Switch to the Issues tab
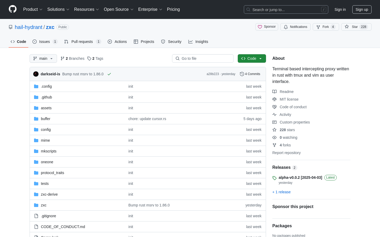This screenshot has width=380, height=237. click(x=45, y=42)
